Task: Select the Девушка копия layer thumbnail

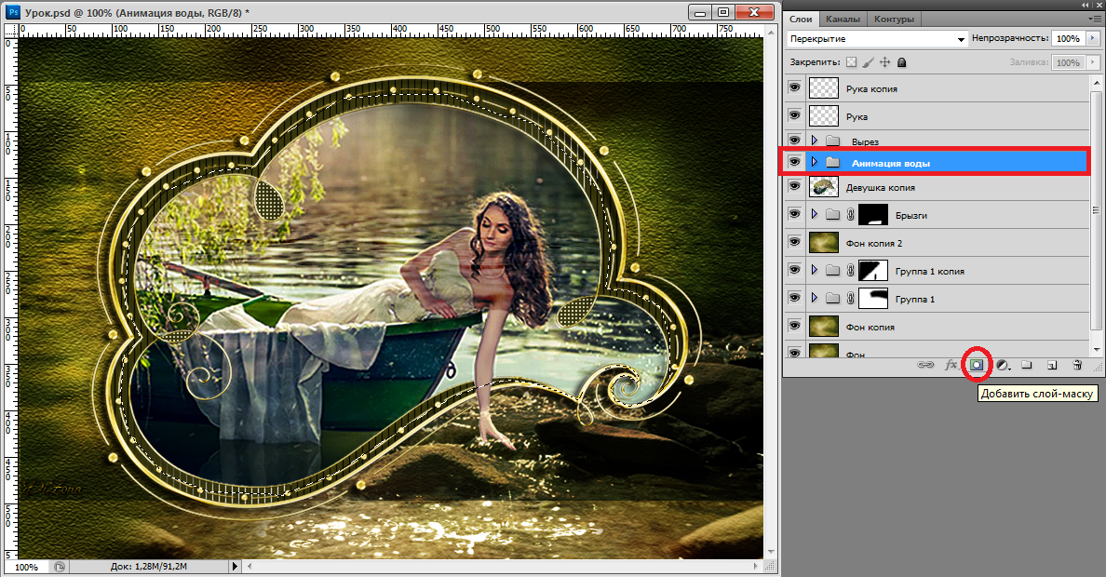Action: coord(823,187)
